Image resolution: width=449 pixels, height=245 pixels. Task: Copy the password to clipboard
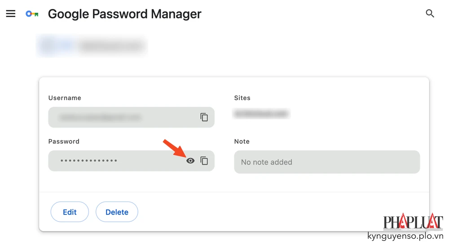(x=204, y=161)
